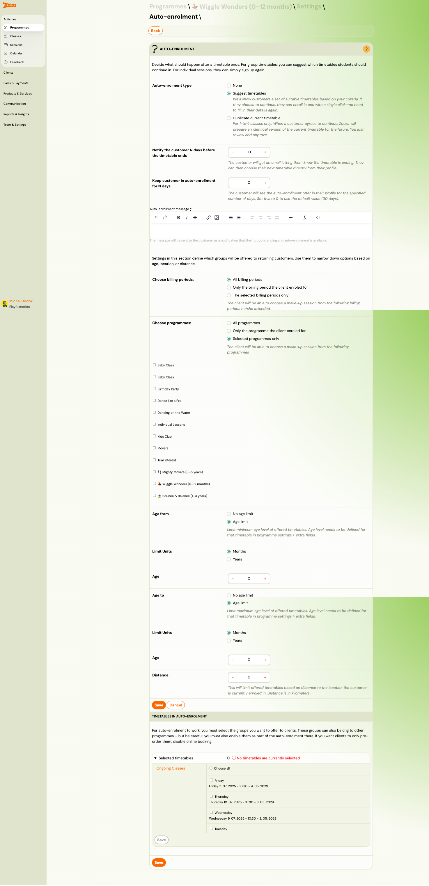Image resolution: width=429 pixels, height=886 pixels.
Task: Click into the auto-enrollment message text area
Action: [261, 230]
